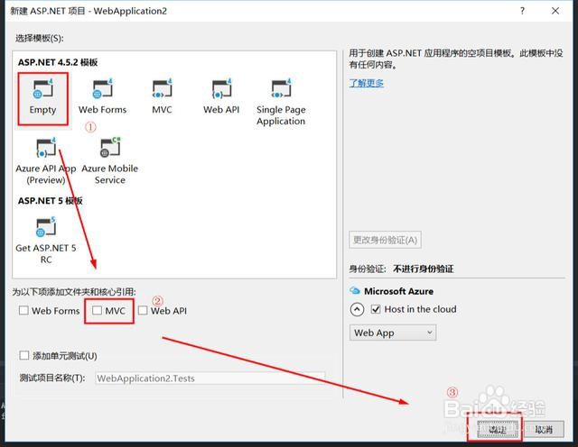
Task: Open the 了解更多 link
Action: (x=367, y=83)
